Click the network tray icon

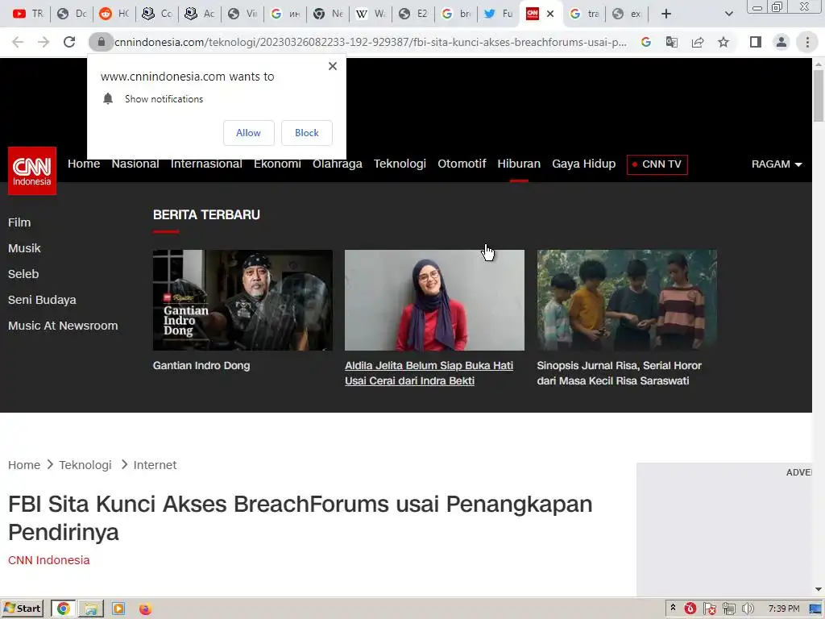point(728,609)
